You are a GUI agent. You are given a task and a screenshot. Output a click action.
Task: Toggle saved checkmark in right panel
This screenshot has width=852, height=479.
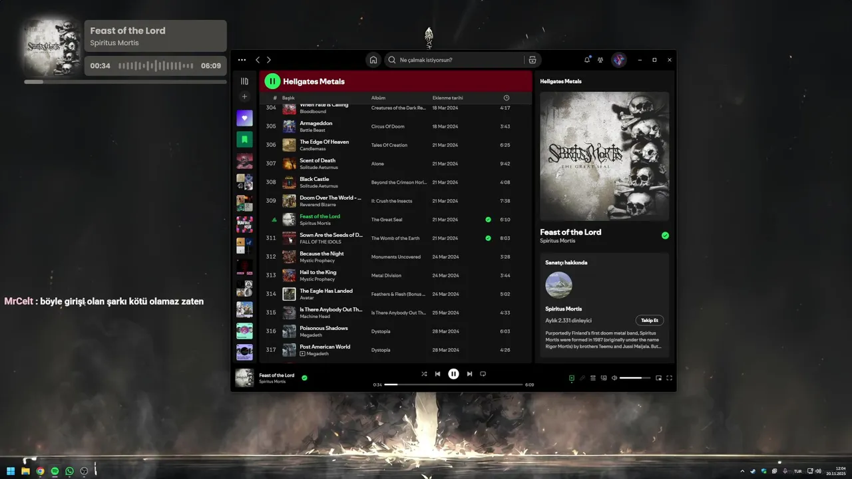[665, 236]
